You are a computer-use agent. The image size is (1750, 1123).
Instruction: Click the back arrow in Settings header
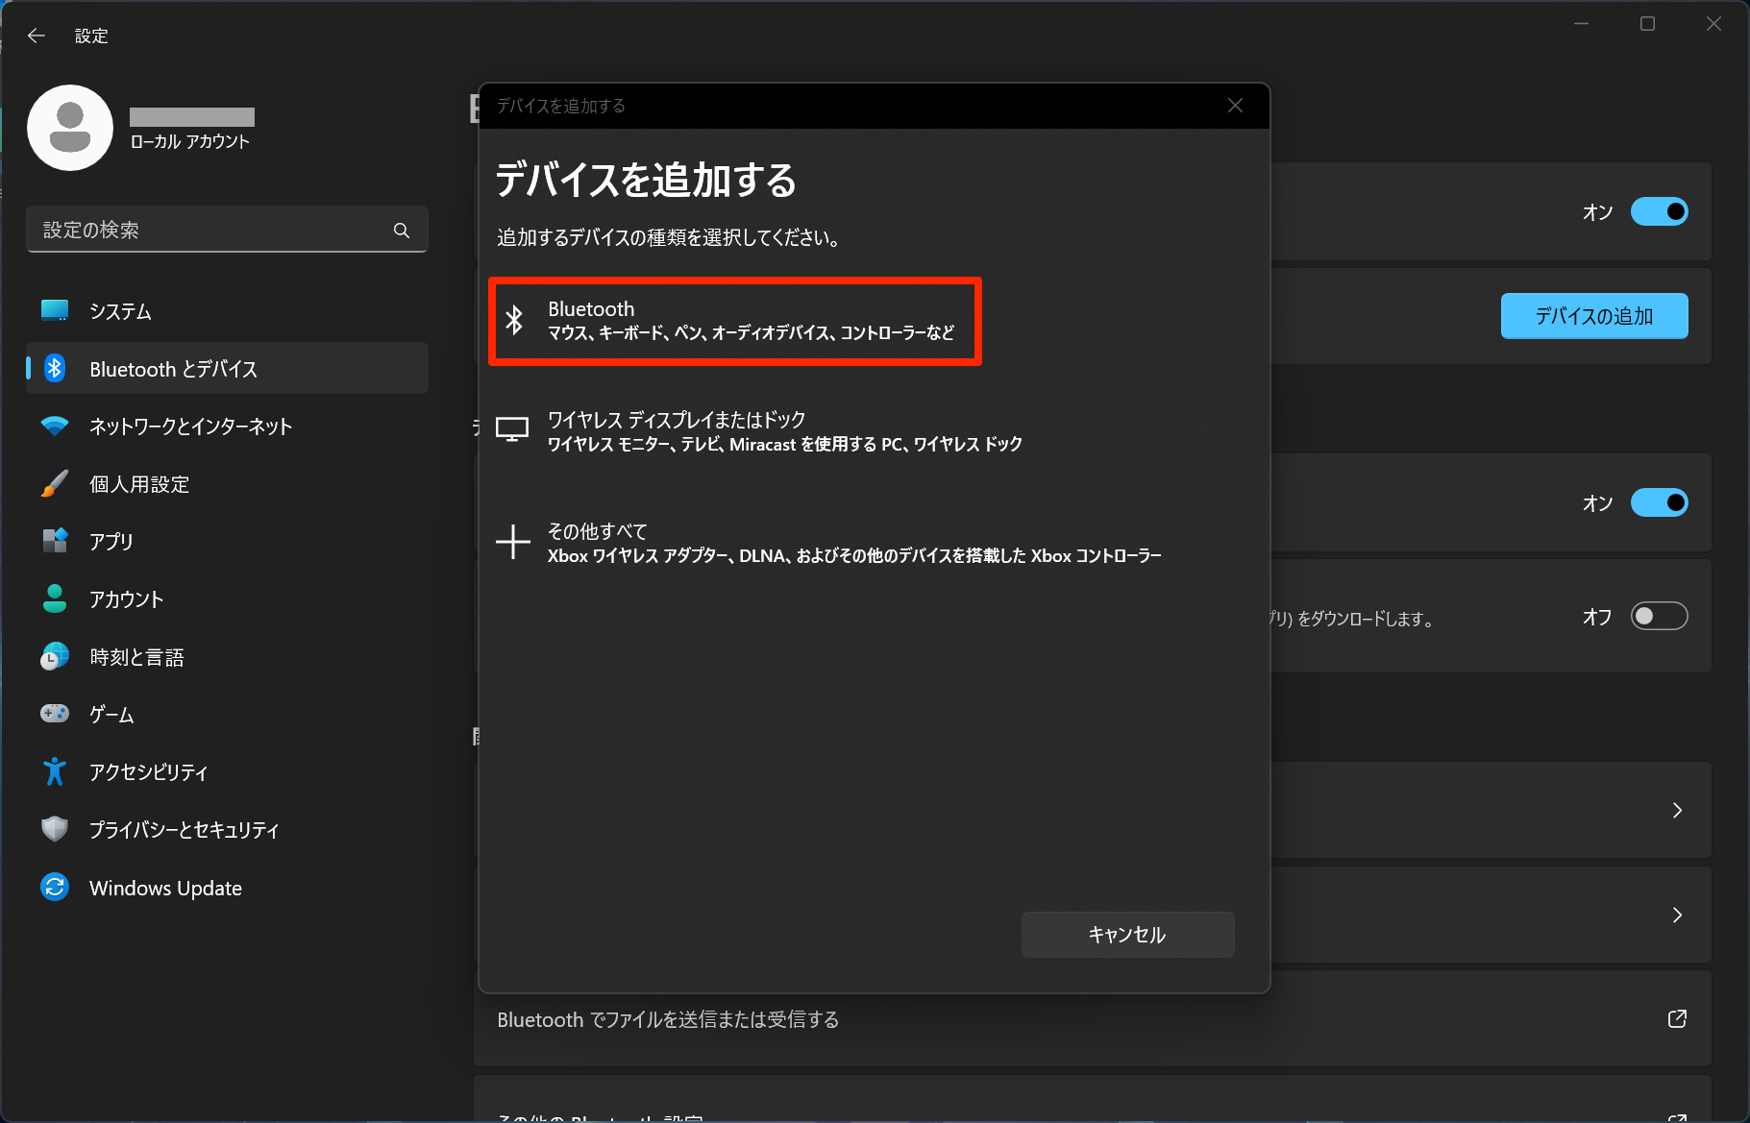(37, 36)
